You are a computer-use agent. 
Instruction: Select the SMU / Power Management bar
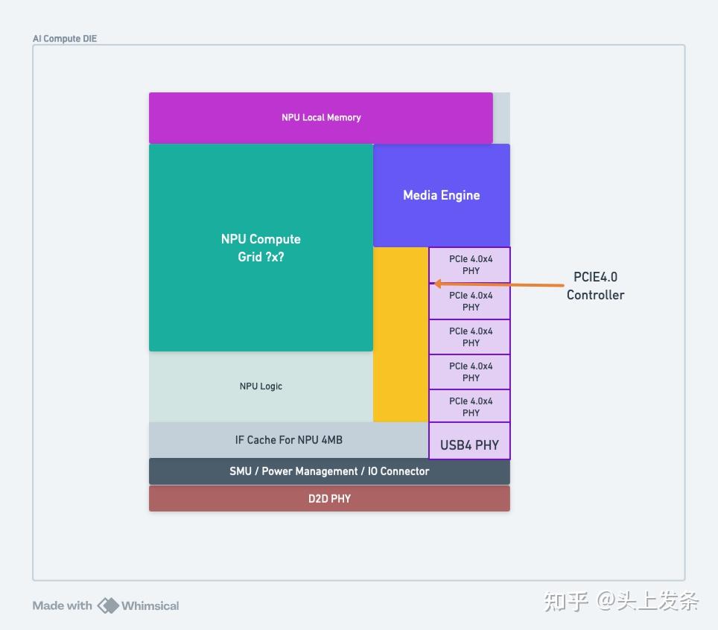tap(329, 471)
